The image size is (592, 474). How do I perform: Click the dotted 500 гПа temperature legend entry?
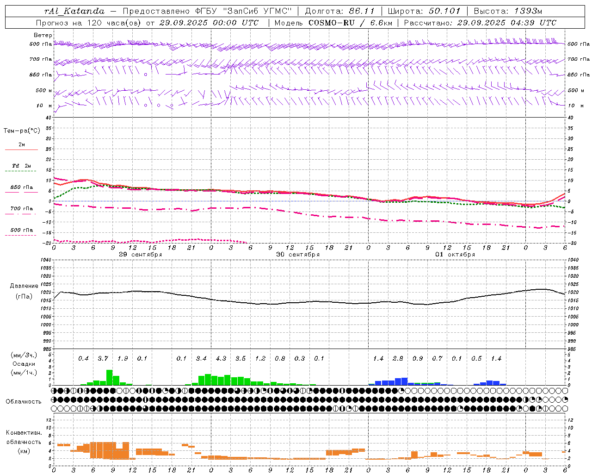point(21,231)
